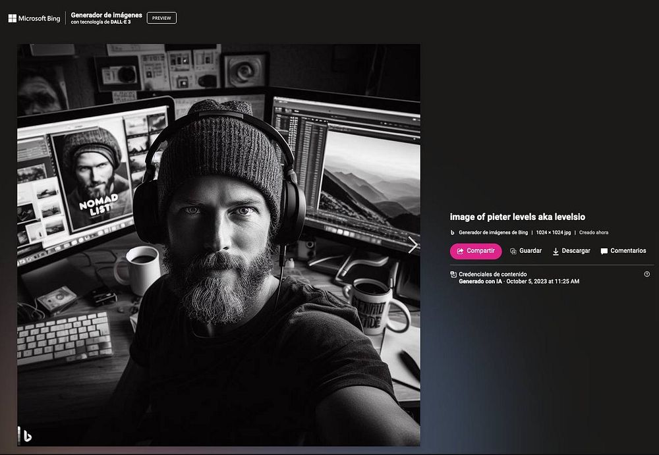Click the help question mark icon
659x455 pixels.
647,274
